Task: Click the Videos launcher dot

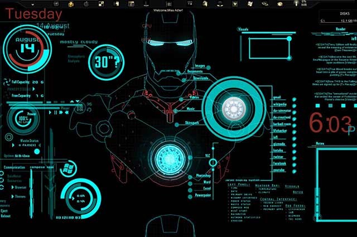Action: (181, 99)
